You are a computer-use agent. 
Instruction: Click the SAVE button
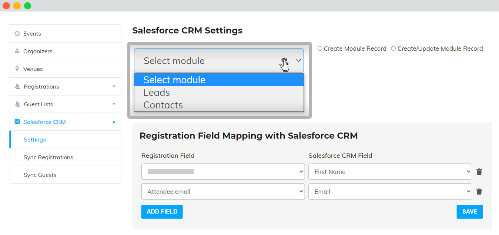tap(470, 212)
